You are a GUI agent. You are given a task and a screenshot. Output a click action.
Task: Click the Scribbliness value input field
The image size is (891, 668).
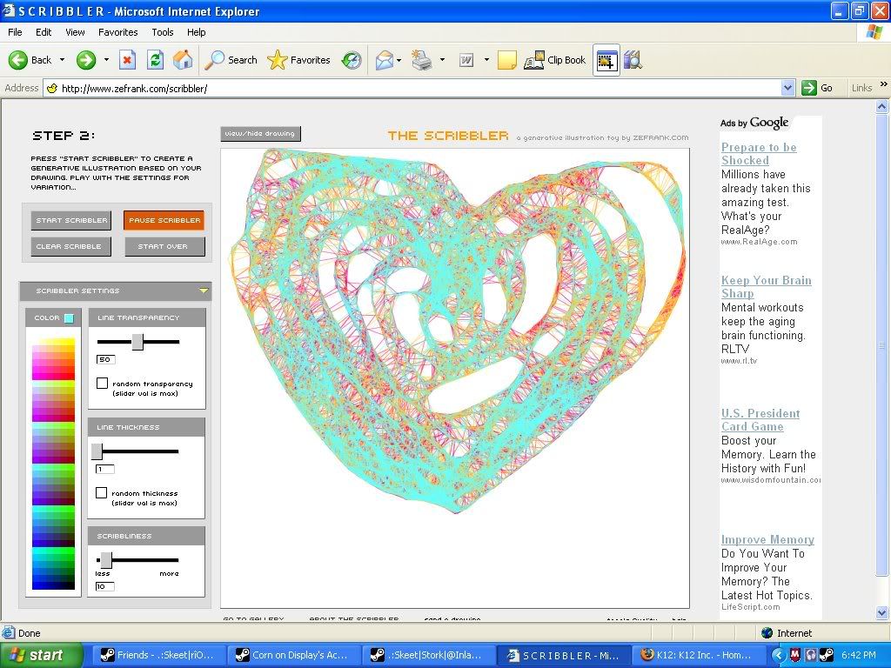tap(104, 586)
